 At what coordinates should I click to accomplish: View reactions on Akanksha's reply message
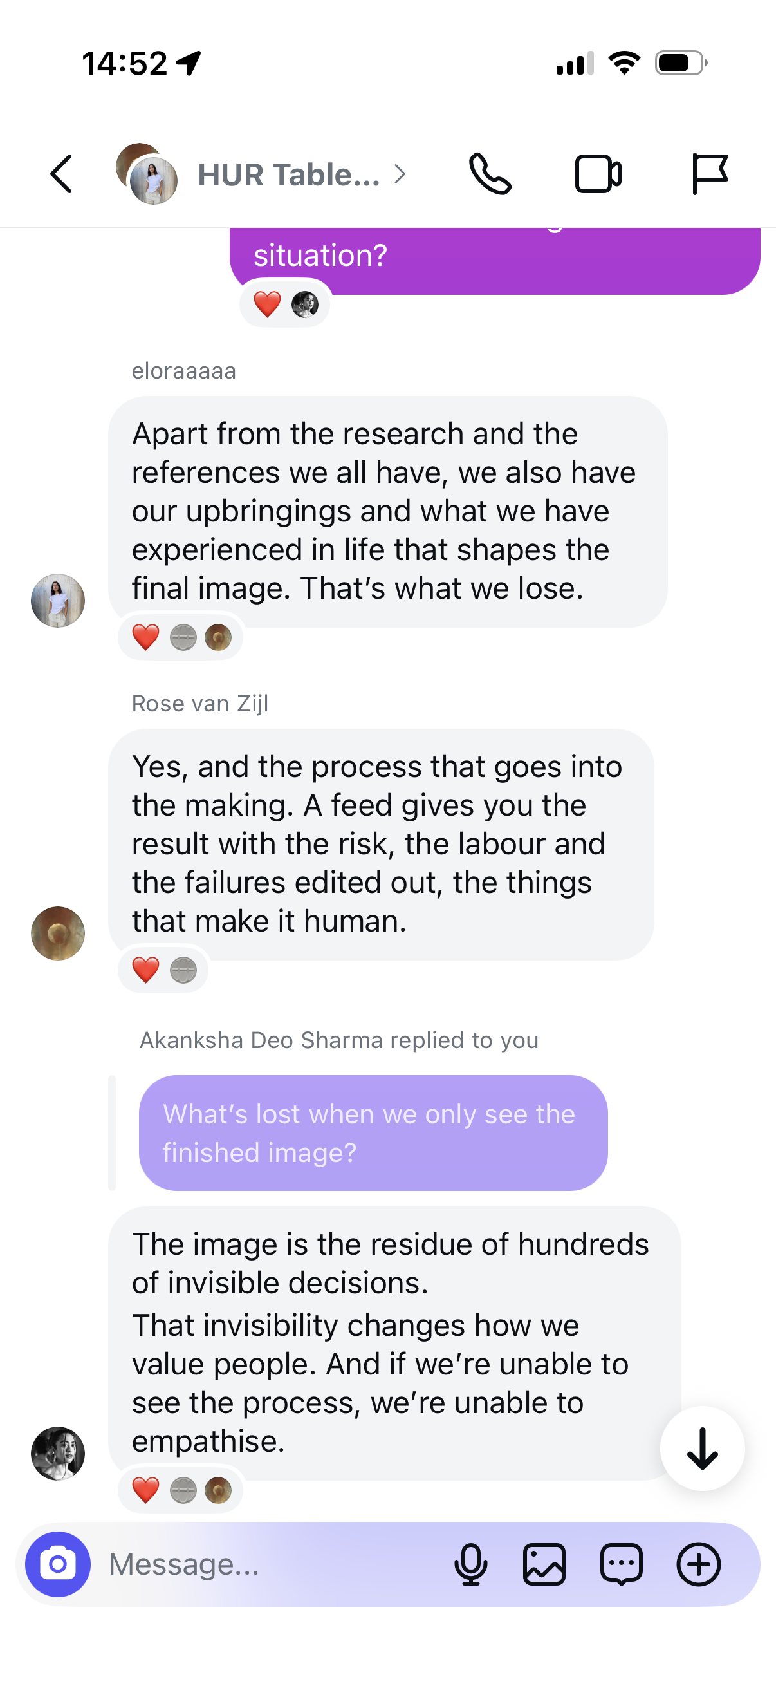(181, 1490)
